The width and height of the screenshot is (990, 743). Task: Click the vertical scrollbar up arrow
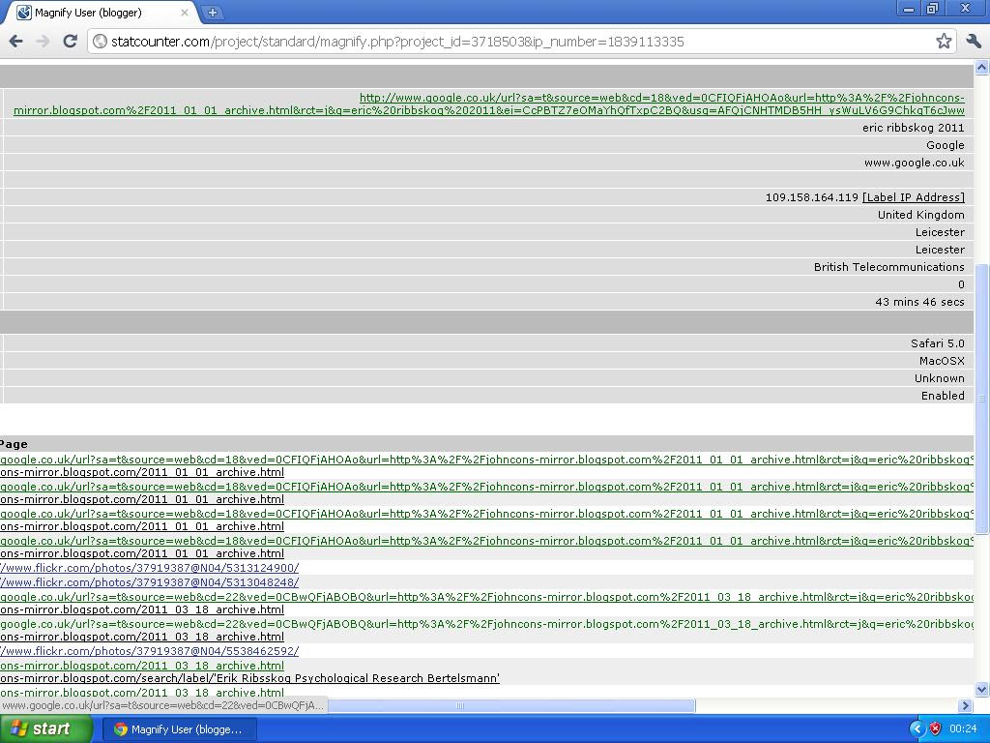pos(982,67)
